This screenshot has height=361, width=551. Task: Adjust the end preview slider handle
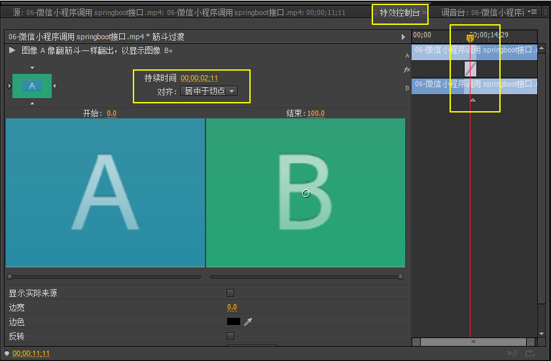tap(400, 277)
